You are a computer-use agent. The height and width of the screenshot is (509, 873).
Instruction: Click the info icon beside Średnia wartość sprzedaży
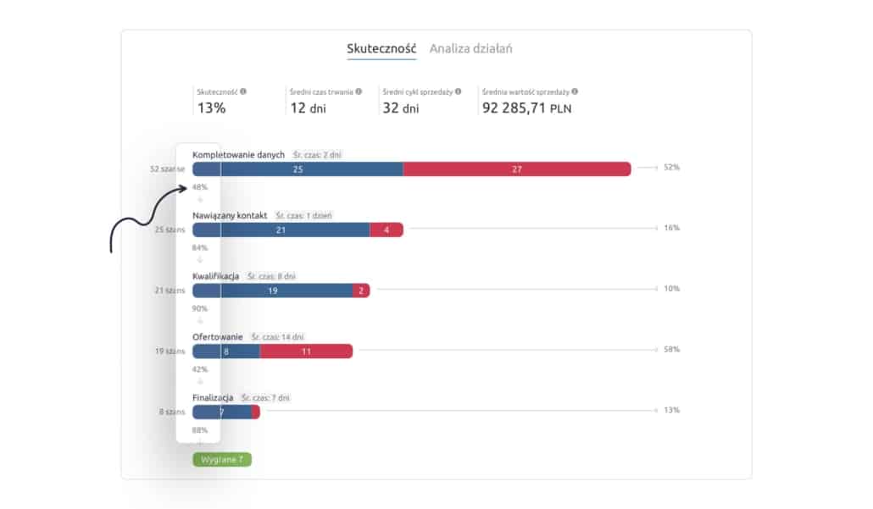click(575, 91)
